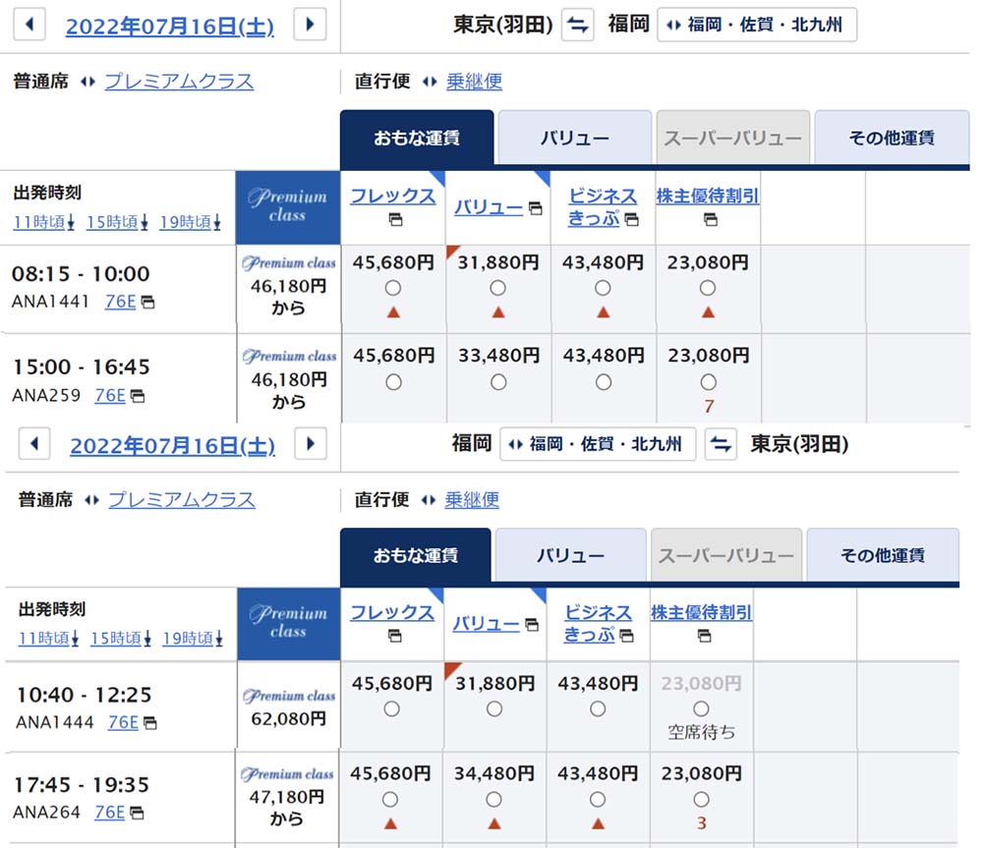Open info icon beside return バリュー header
The height and width of the screenshot is (848, 983).
click(532, 625)
